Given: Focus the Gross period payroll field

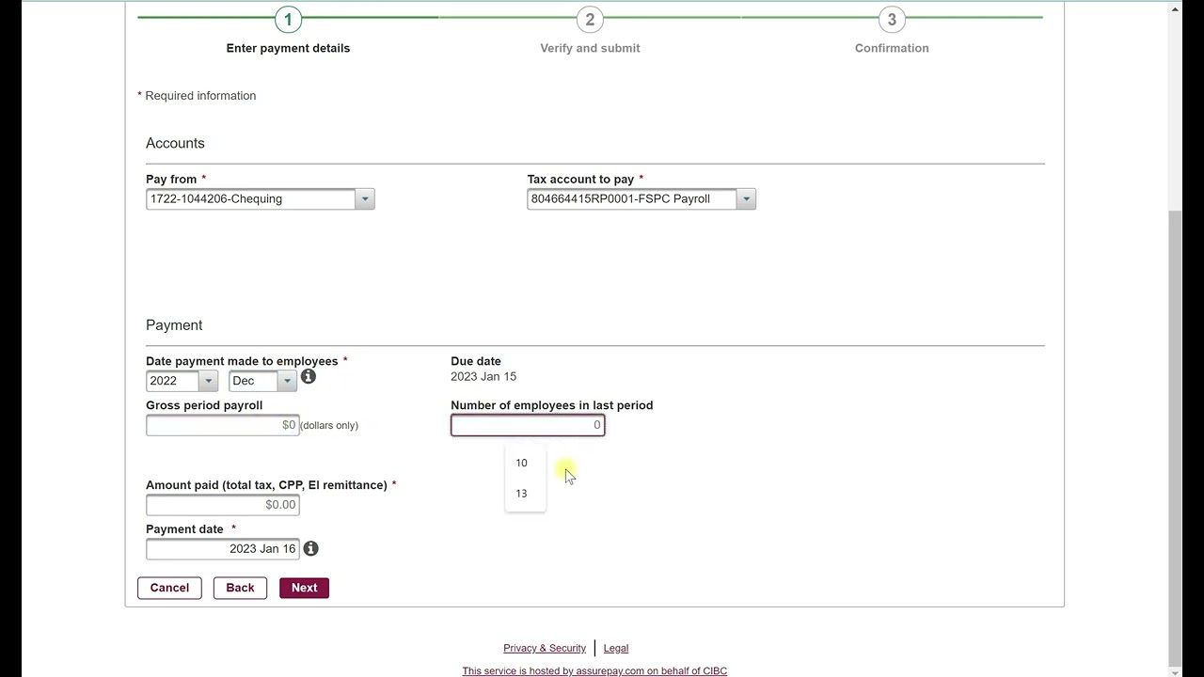Looking at the screenshot, I should point(223,425).
